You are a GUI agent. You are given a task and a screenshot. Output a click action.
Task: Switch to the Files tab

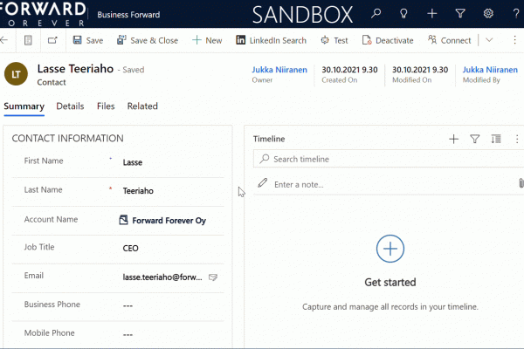coord(106,106)
